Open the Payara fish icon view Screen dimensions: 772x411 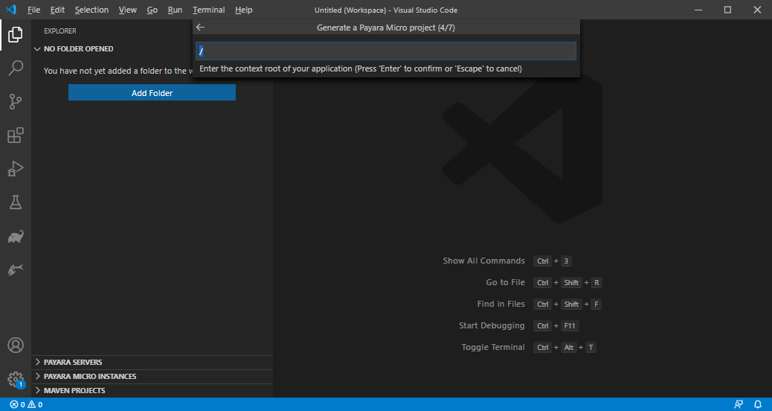(x=15, y=270)
